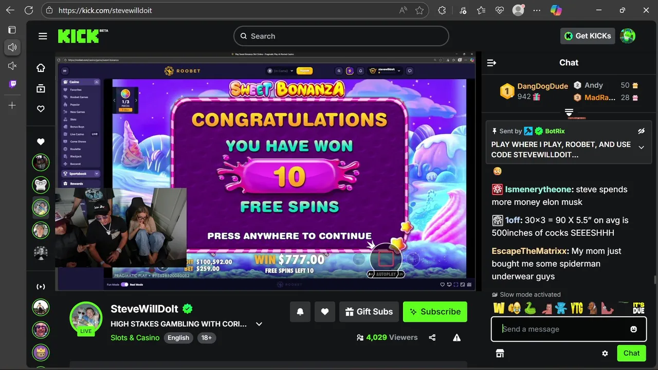Image resolution: width=658 pixels, height=370 pixels.
Task: Add page to favorites star
Action: coord(419,10)
